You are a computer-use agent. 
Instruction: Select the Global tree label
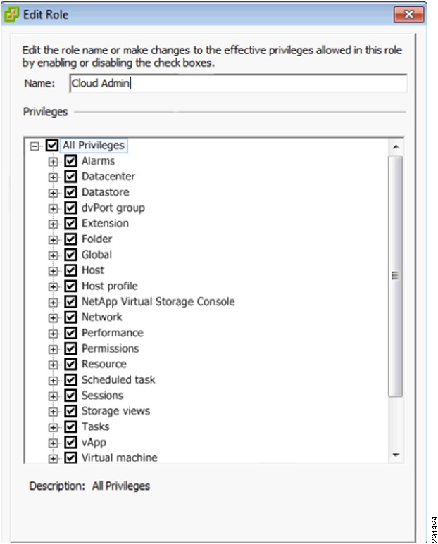96,255
